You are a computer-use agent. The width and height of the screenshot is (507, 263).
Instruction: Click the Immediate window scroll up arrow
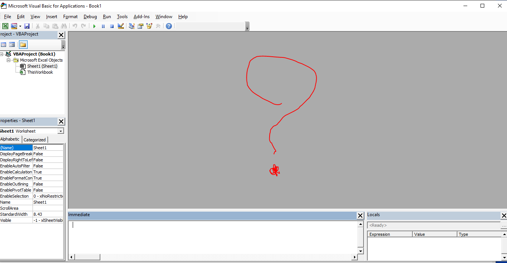pos(360,224)
